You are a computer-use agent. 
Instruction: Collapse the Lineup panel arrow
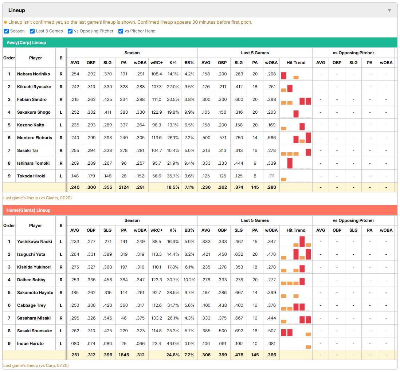[389, 10]
